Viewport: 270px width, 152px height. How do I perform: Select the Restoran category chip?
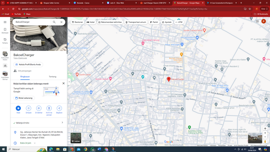pyautogui.click(x=77, y=22)
